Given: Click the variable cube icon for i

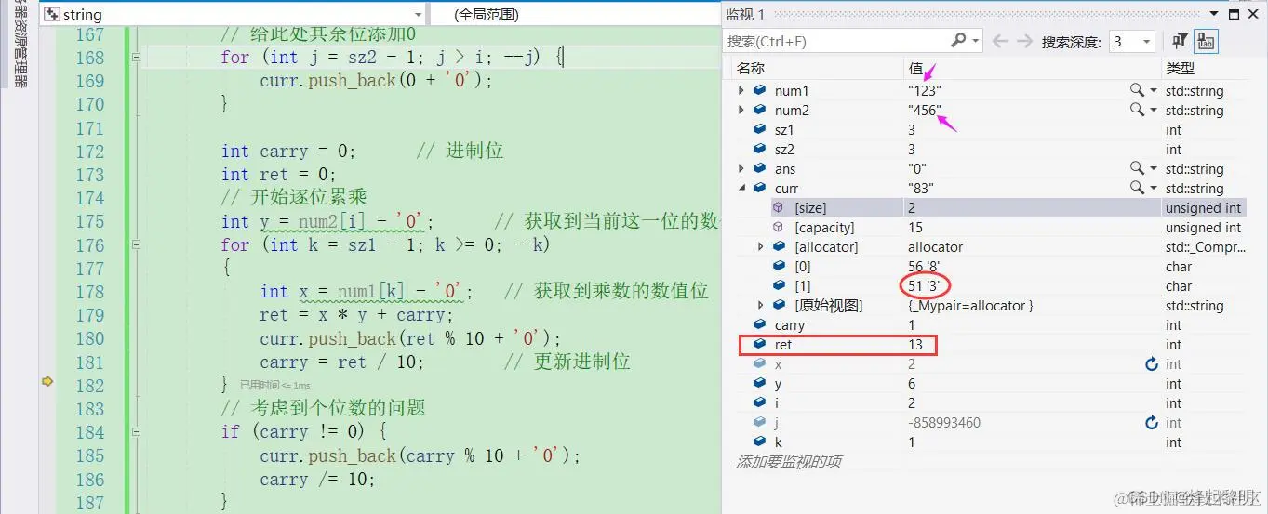Looking at the screenshot, I should (x=759, y=403).
